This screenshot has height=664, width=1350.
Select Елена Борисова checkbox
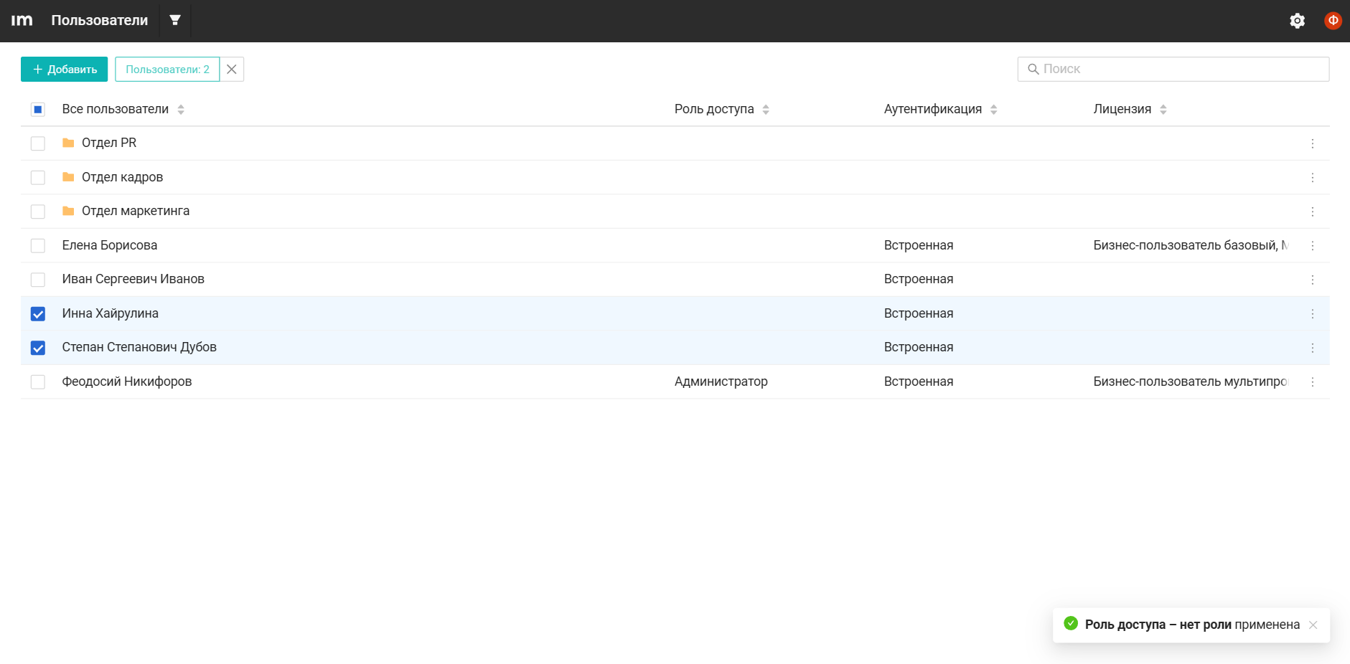pyautogui.click(x=38, y=245)
